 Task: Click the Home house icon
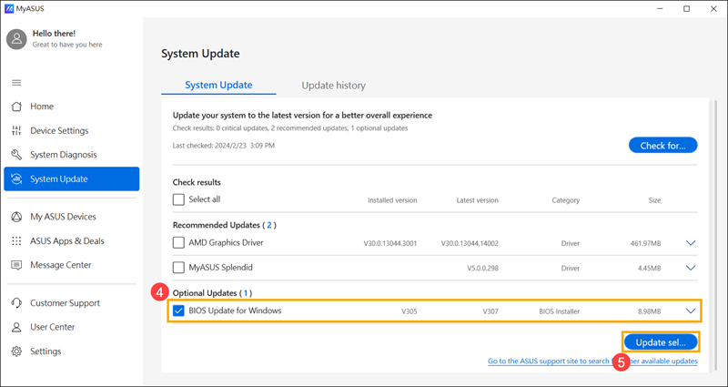16,107
